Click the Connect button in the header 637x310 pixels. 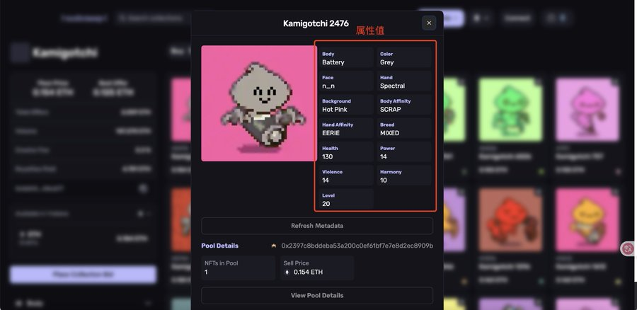pyautogui.click(x=517, y=18)
